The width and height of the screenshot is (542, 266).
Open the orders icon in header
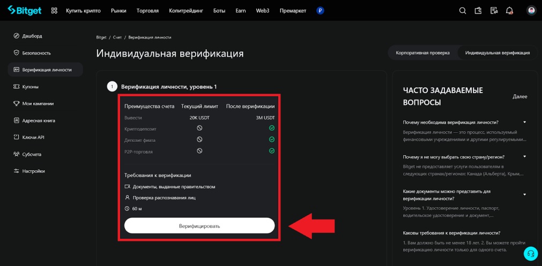(x=494, y=11)
